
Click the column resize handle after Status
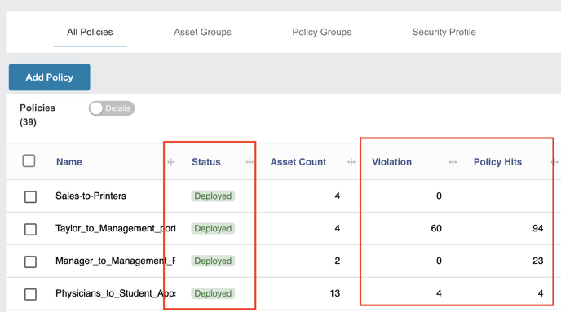[x=250, y=162]
